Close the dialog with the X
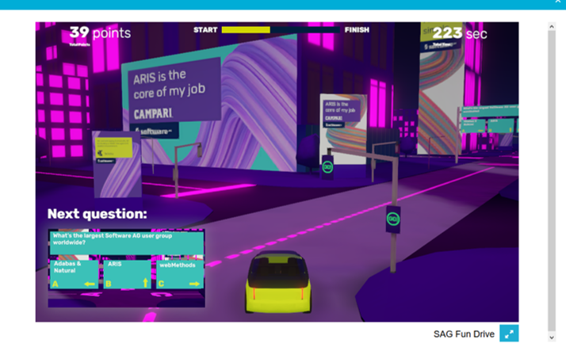566x351 pixels. (558, 2)
